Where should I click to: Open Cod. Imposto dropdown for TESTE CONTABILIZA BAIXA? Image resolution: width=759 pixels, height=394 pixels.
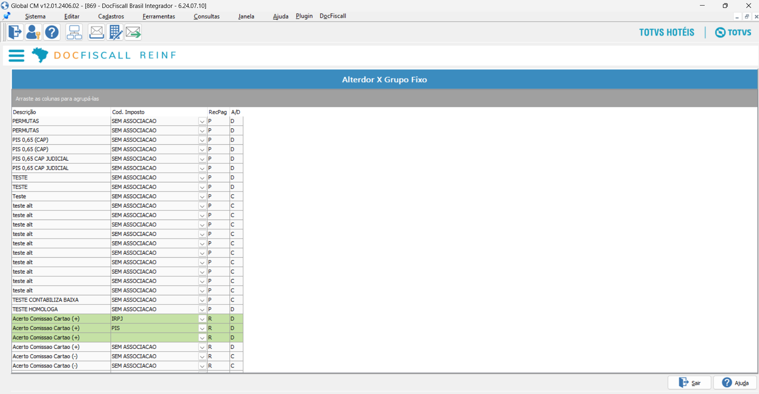pos(202,300)
